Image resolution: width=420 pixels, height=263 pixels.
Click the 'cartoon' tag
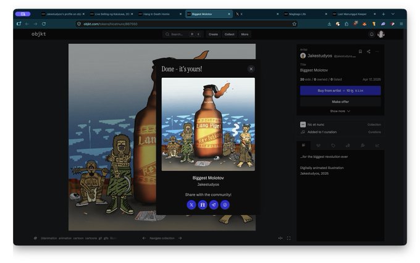[78, 238]
